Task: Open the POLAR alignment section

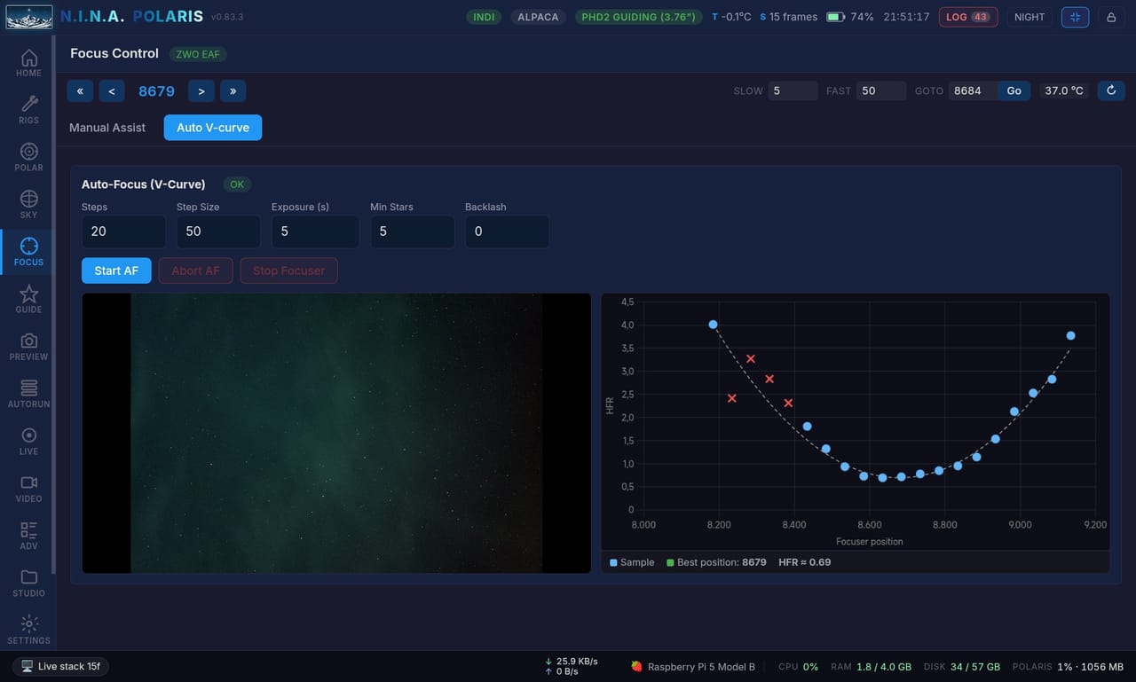Action: (x=28, y=158)
